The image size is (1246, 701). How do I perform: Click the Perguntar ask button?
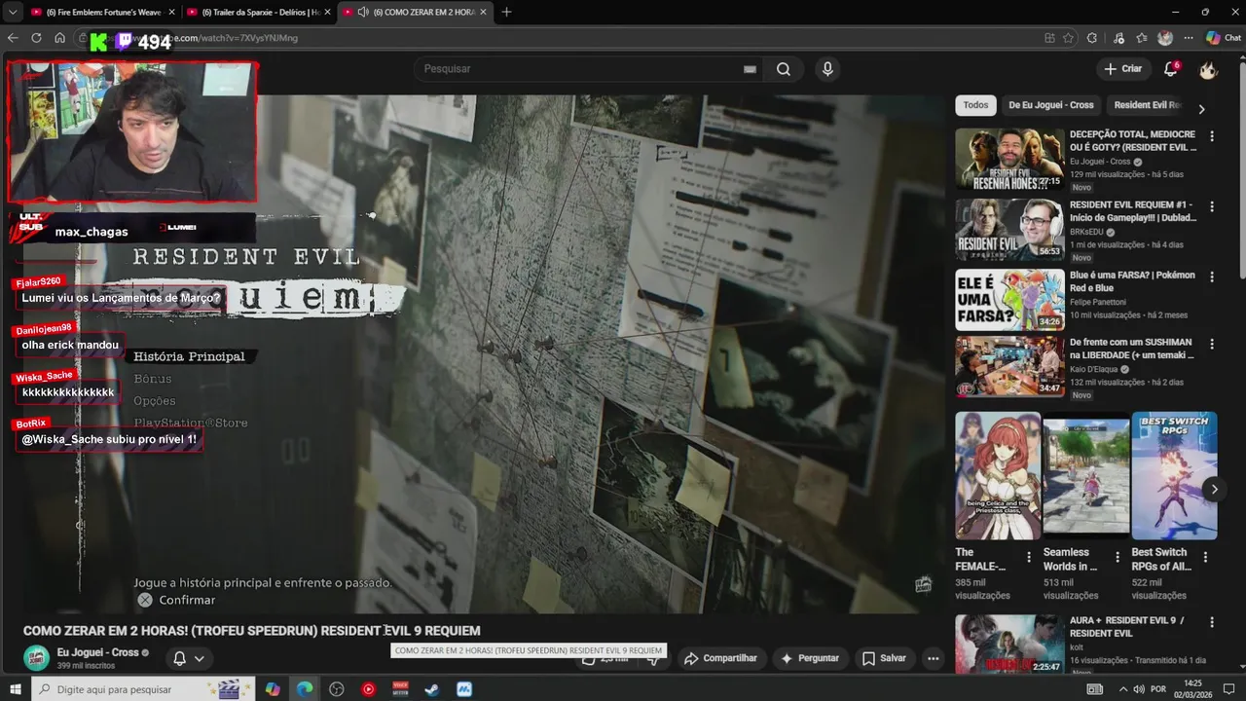tap(809, 658)
